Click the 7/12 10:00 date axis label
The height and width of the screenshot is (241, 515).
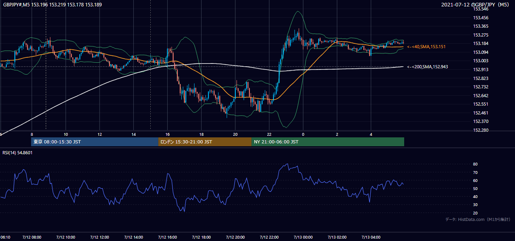pos(65,237)
